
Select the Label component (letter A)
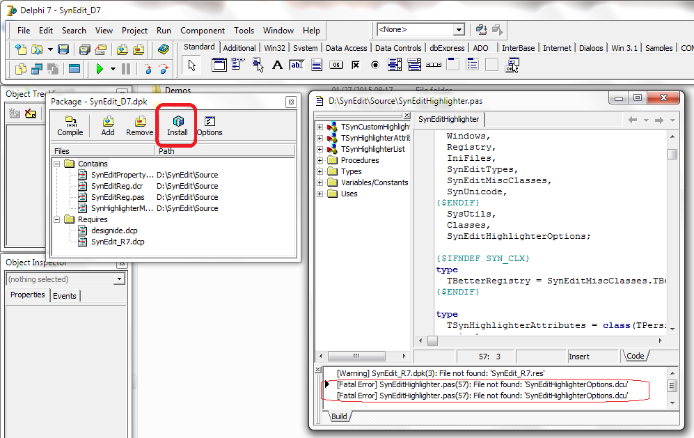[x=277, y=65]
